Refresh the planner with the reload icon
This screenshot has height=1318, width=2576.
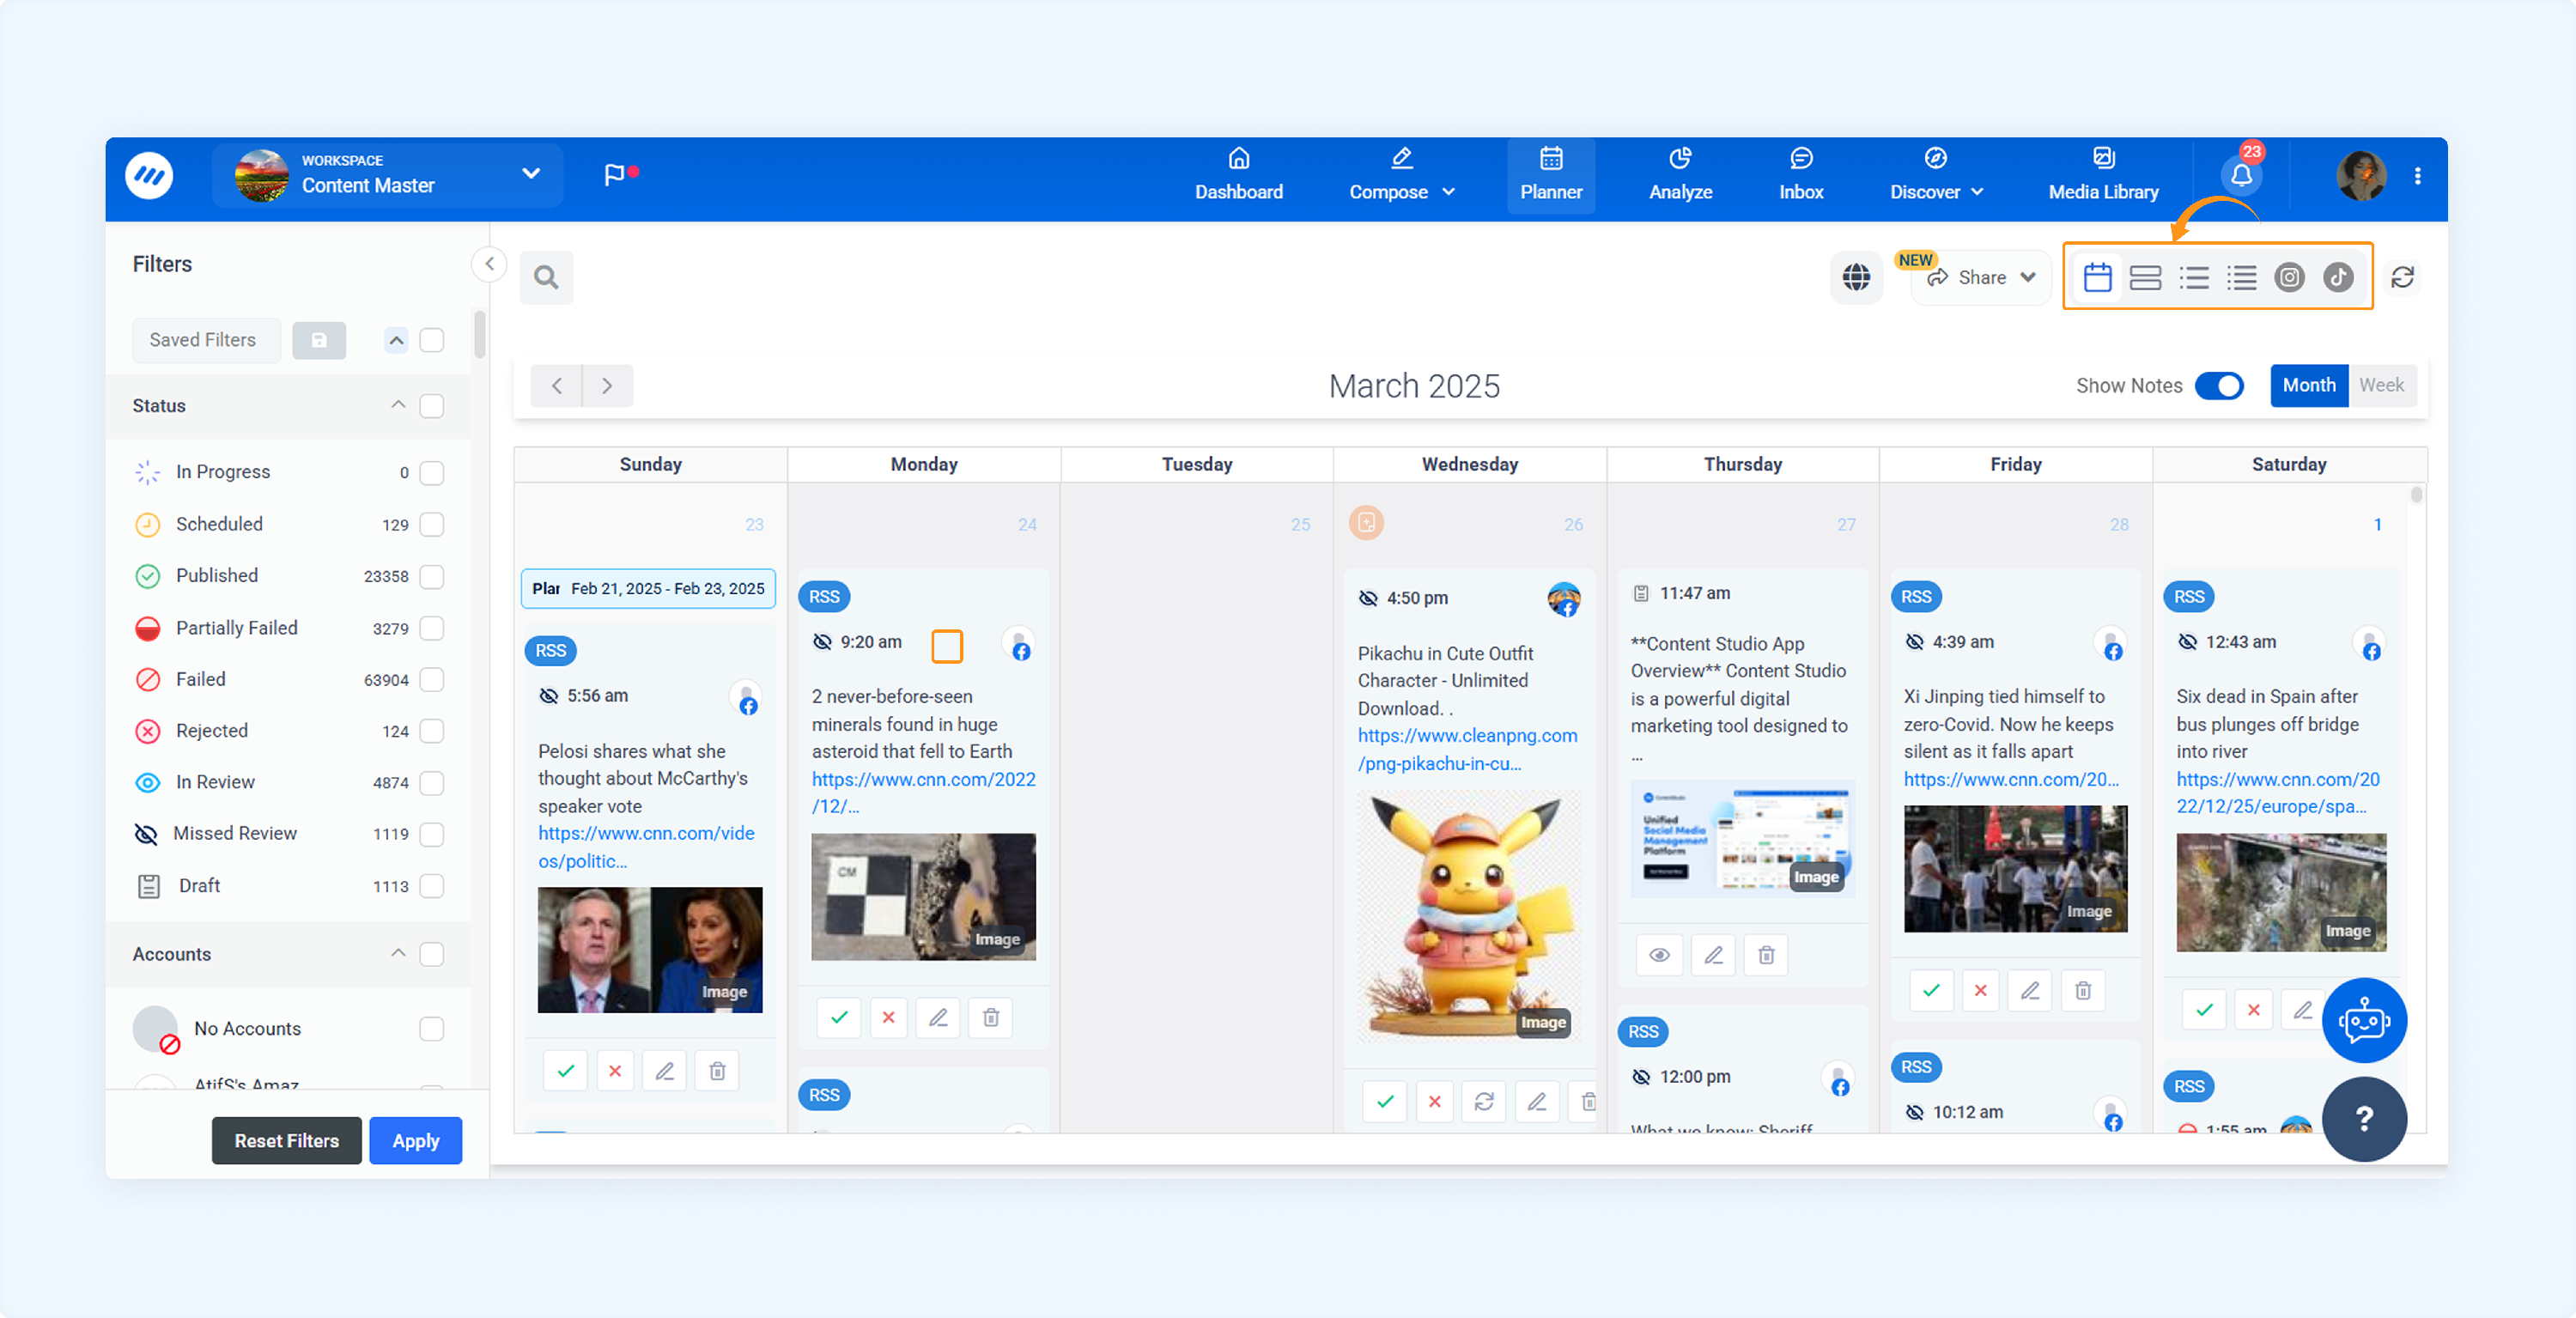click(2402, 277)
